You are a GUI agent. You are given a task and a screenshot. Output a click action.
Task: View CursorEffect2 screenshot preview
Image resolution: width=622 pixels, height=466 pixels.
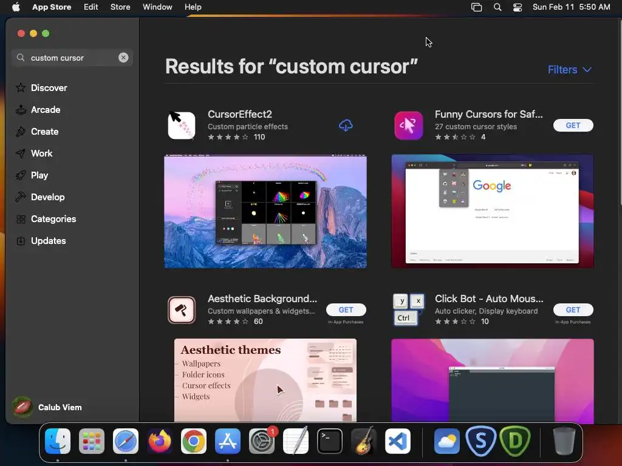click(x=265, y=212)
